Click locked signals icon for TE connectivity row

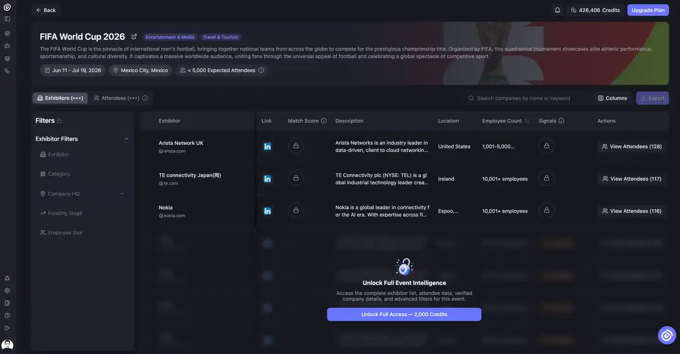(x=546, y=178)
